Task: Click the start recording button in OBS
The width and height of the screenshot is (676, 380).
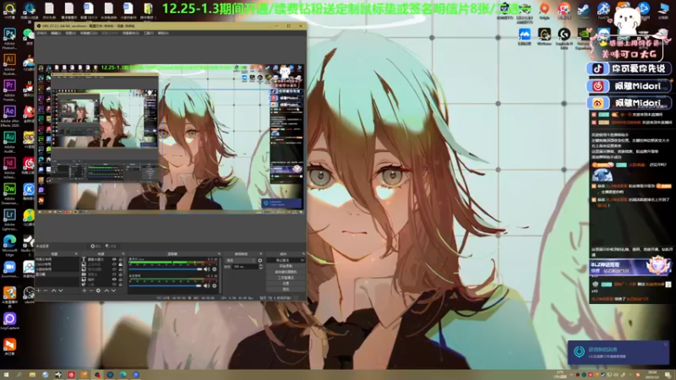Action: 286,266
